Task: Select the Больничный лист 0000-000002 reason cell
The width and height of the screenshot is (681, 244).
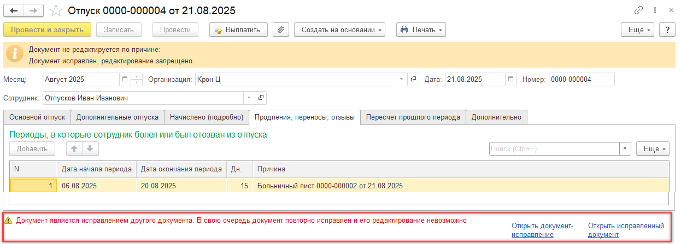Action: 461,186
